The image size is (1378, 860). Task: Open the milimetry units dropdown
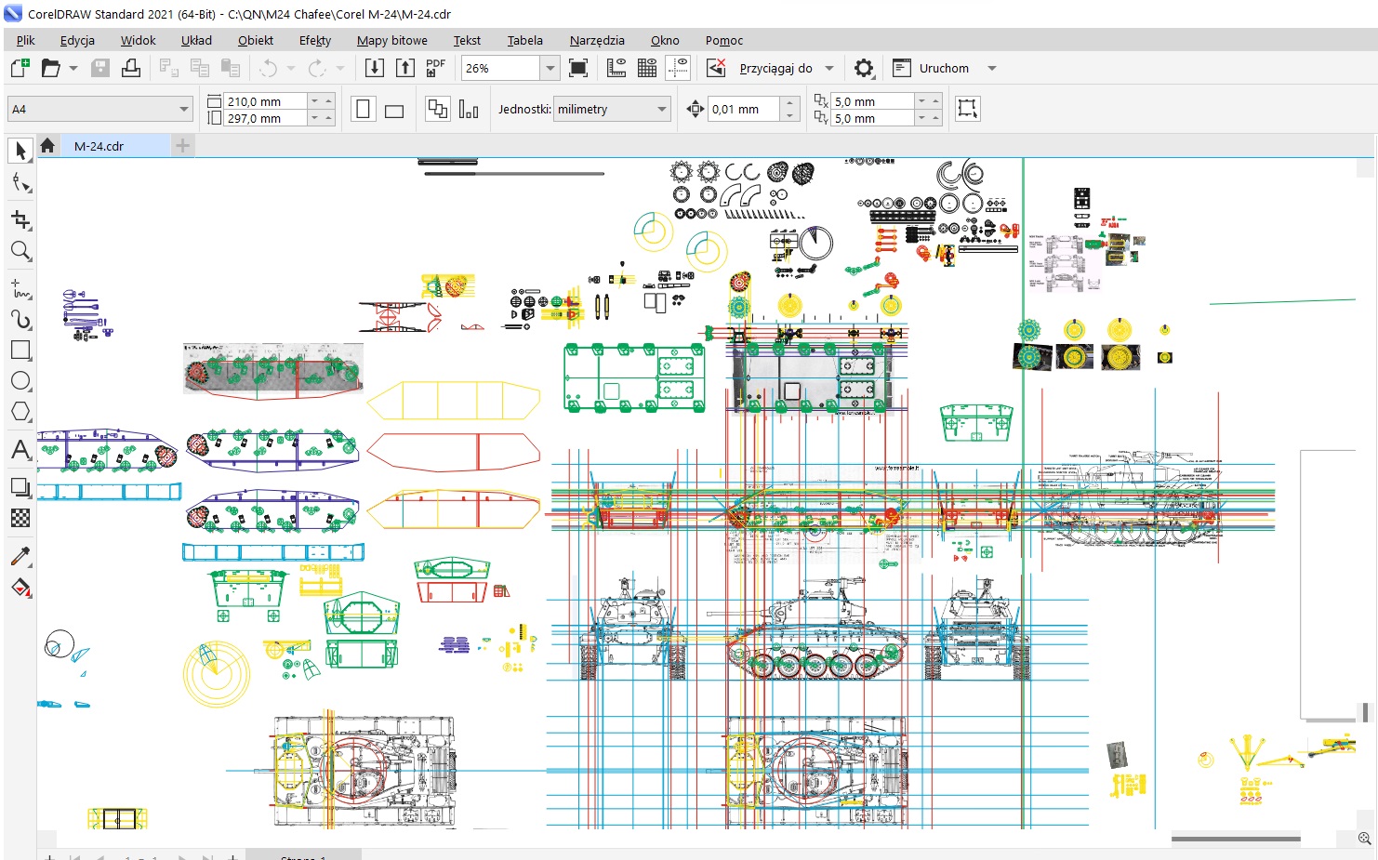pos(662,109)
